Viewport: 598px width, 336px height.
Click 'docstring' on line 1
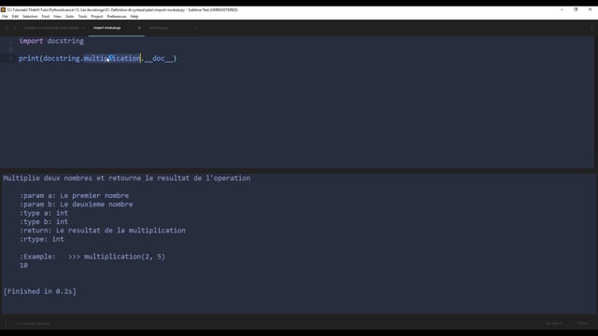click(x=65, y=41)
